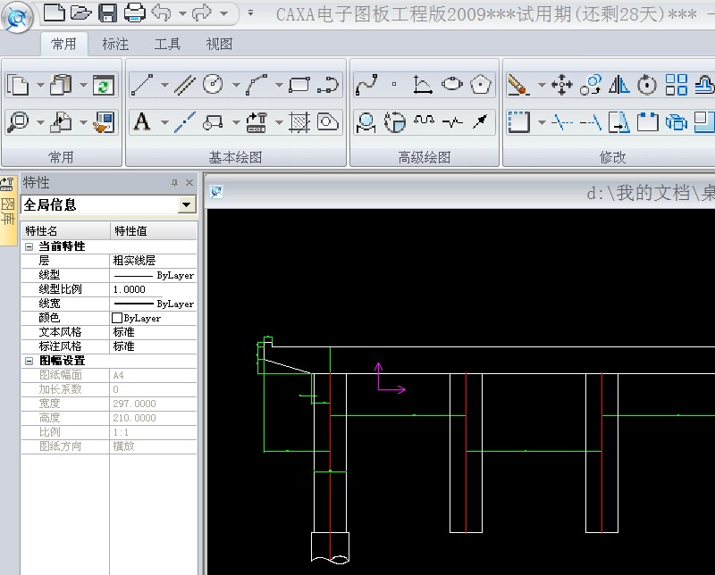Switch to the 标注 ribbon tab
This screenshot has width=715, height=575.
(x=115, y=44)
